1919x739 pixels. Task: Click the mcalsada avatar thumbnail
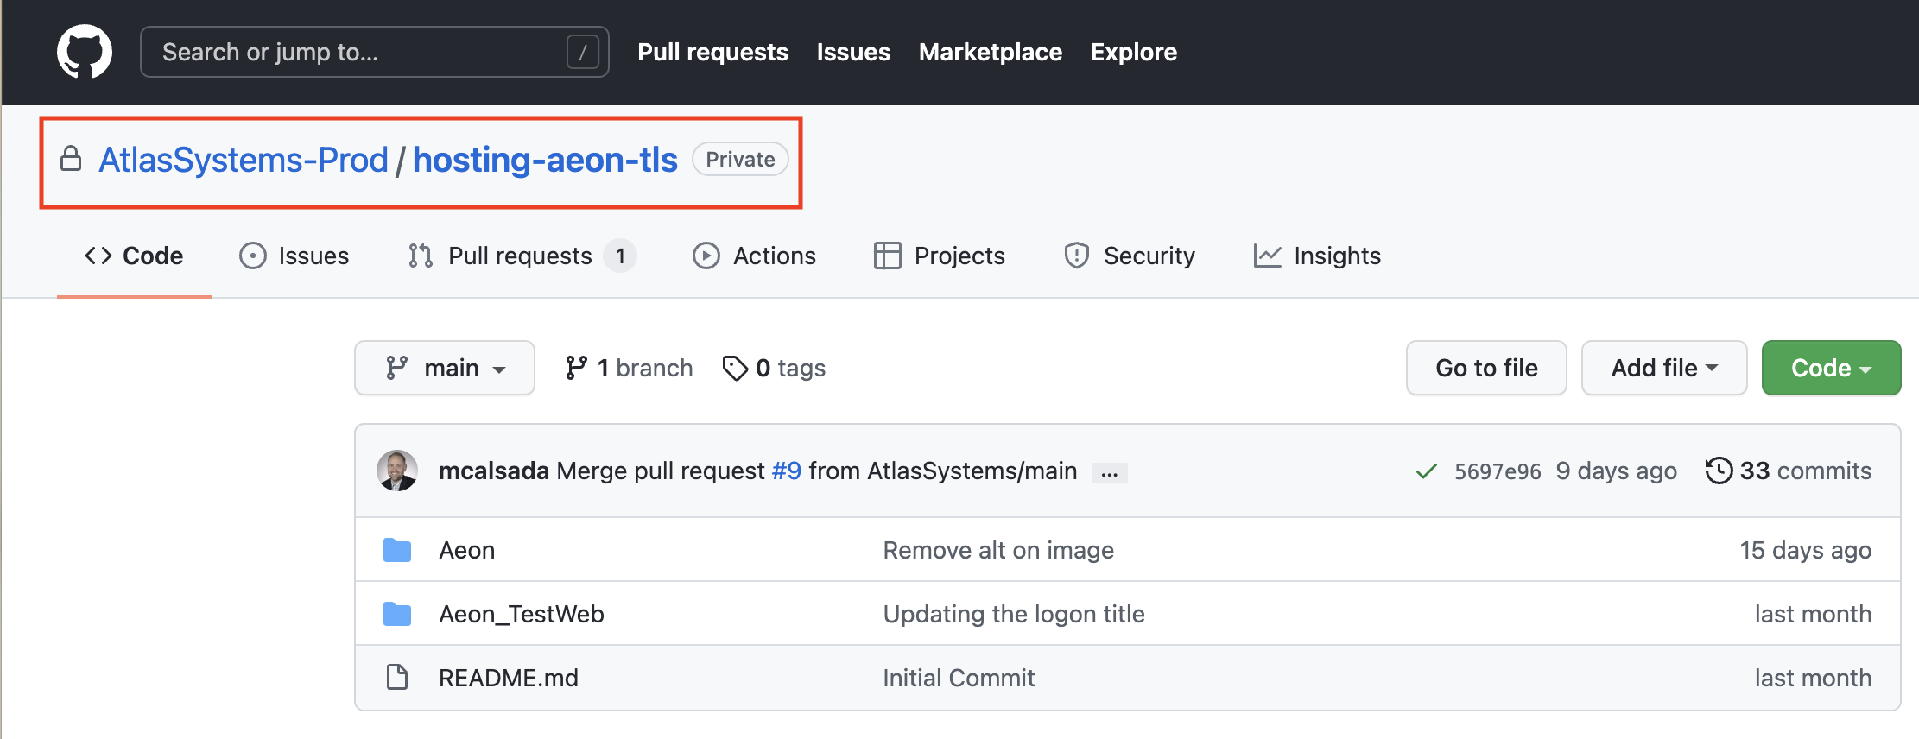point(397,471)
